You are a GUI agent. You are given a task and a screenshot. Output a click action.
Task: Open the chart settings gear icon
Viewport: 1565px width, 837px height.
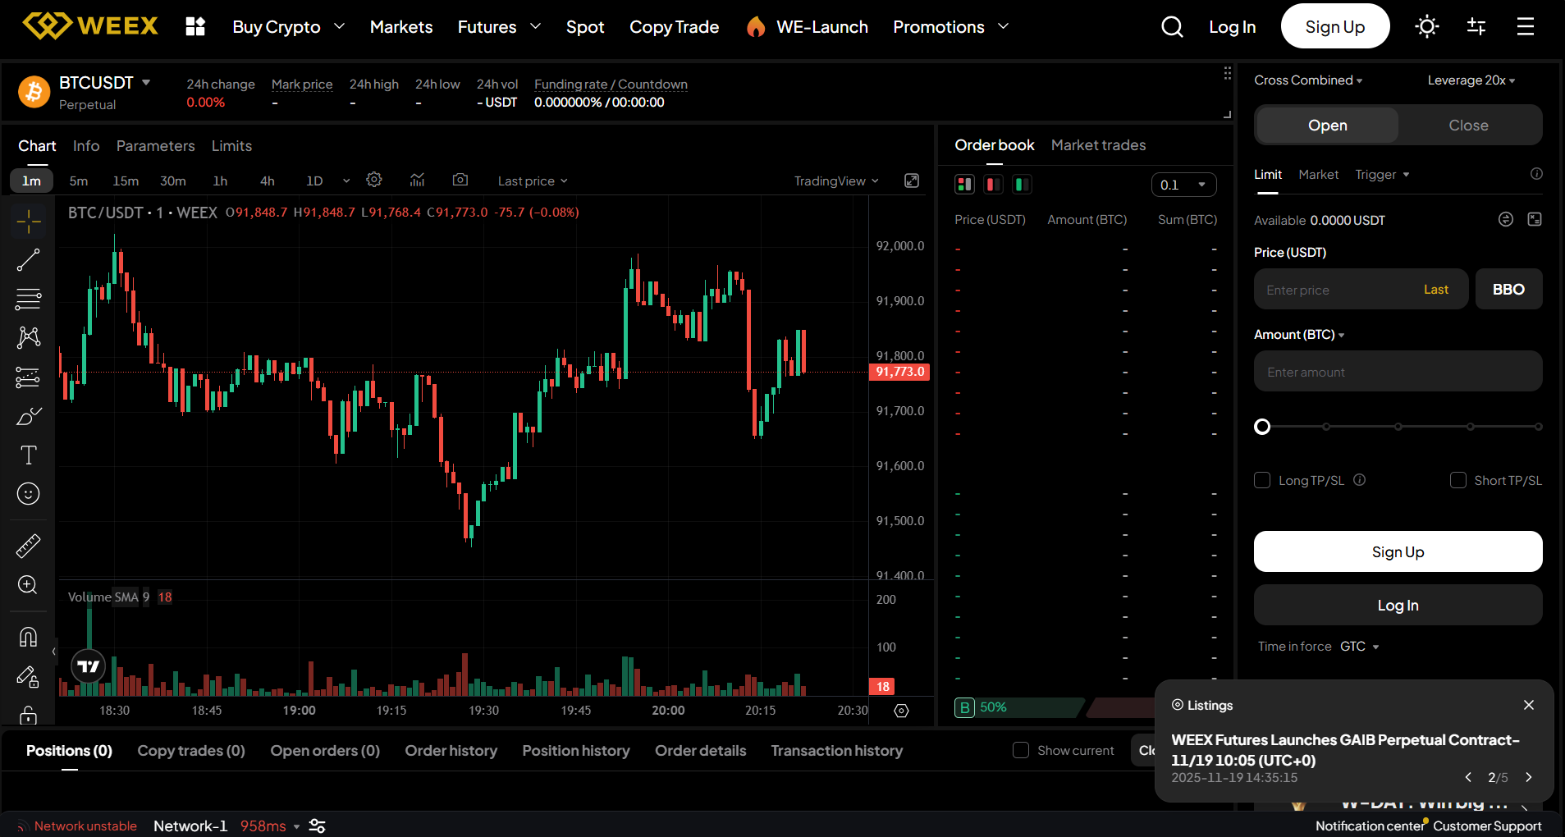(374, 180)
